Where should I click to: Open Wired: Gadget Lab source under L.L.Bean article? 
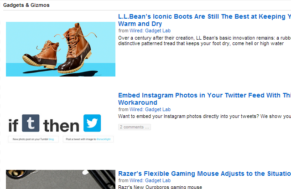pyautogui.click(x=150, y=31)
